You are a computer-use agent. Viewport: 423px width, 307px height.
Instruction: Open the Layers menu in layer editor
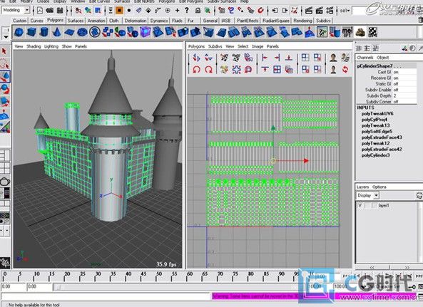(x=362, y=187)
